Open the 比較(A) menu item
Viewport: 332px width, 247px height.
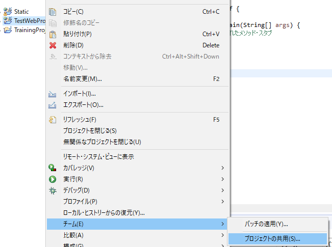point(138,235)
